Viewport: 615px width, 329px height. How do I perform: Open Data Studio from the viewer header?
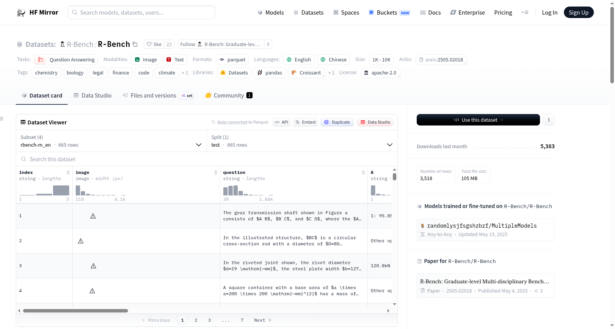[375, 122]
